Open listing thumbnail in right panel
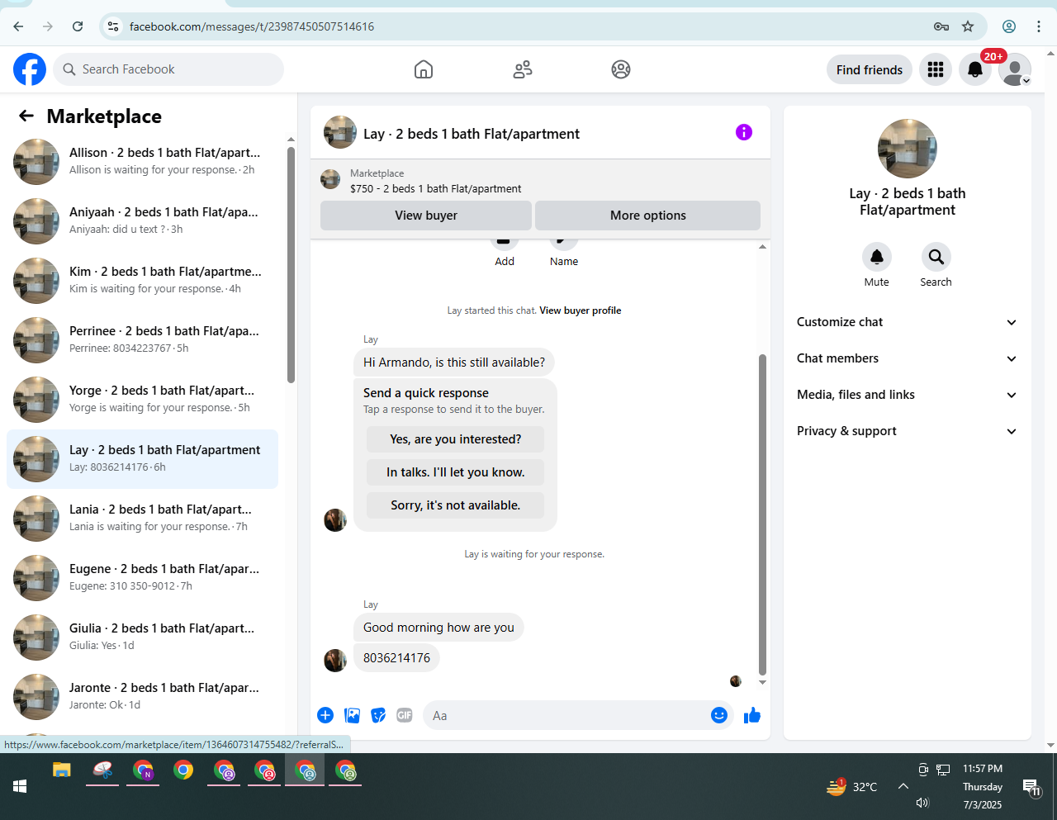Screen dimensions: 1057x820 coord(908,149)
